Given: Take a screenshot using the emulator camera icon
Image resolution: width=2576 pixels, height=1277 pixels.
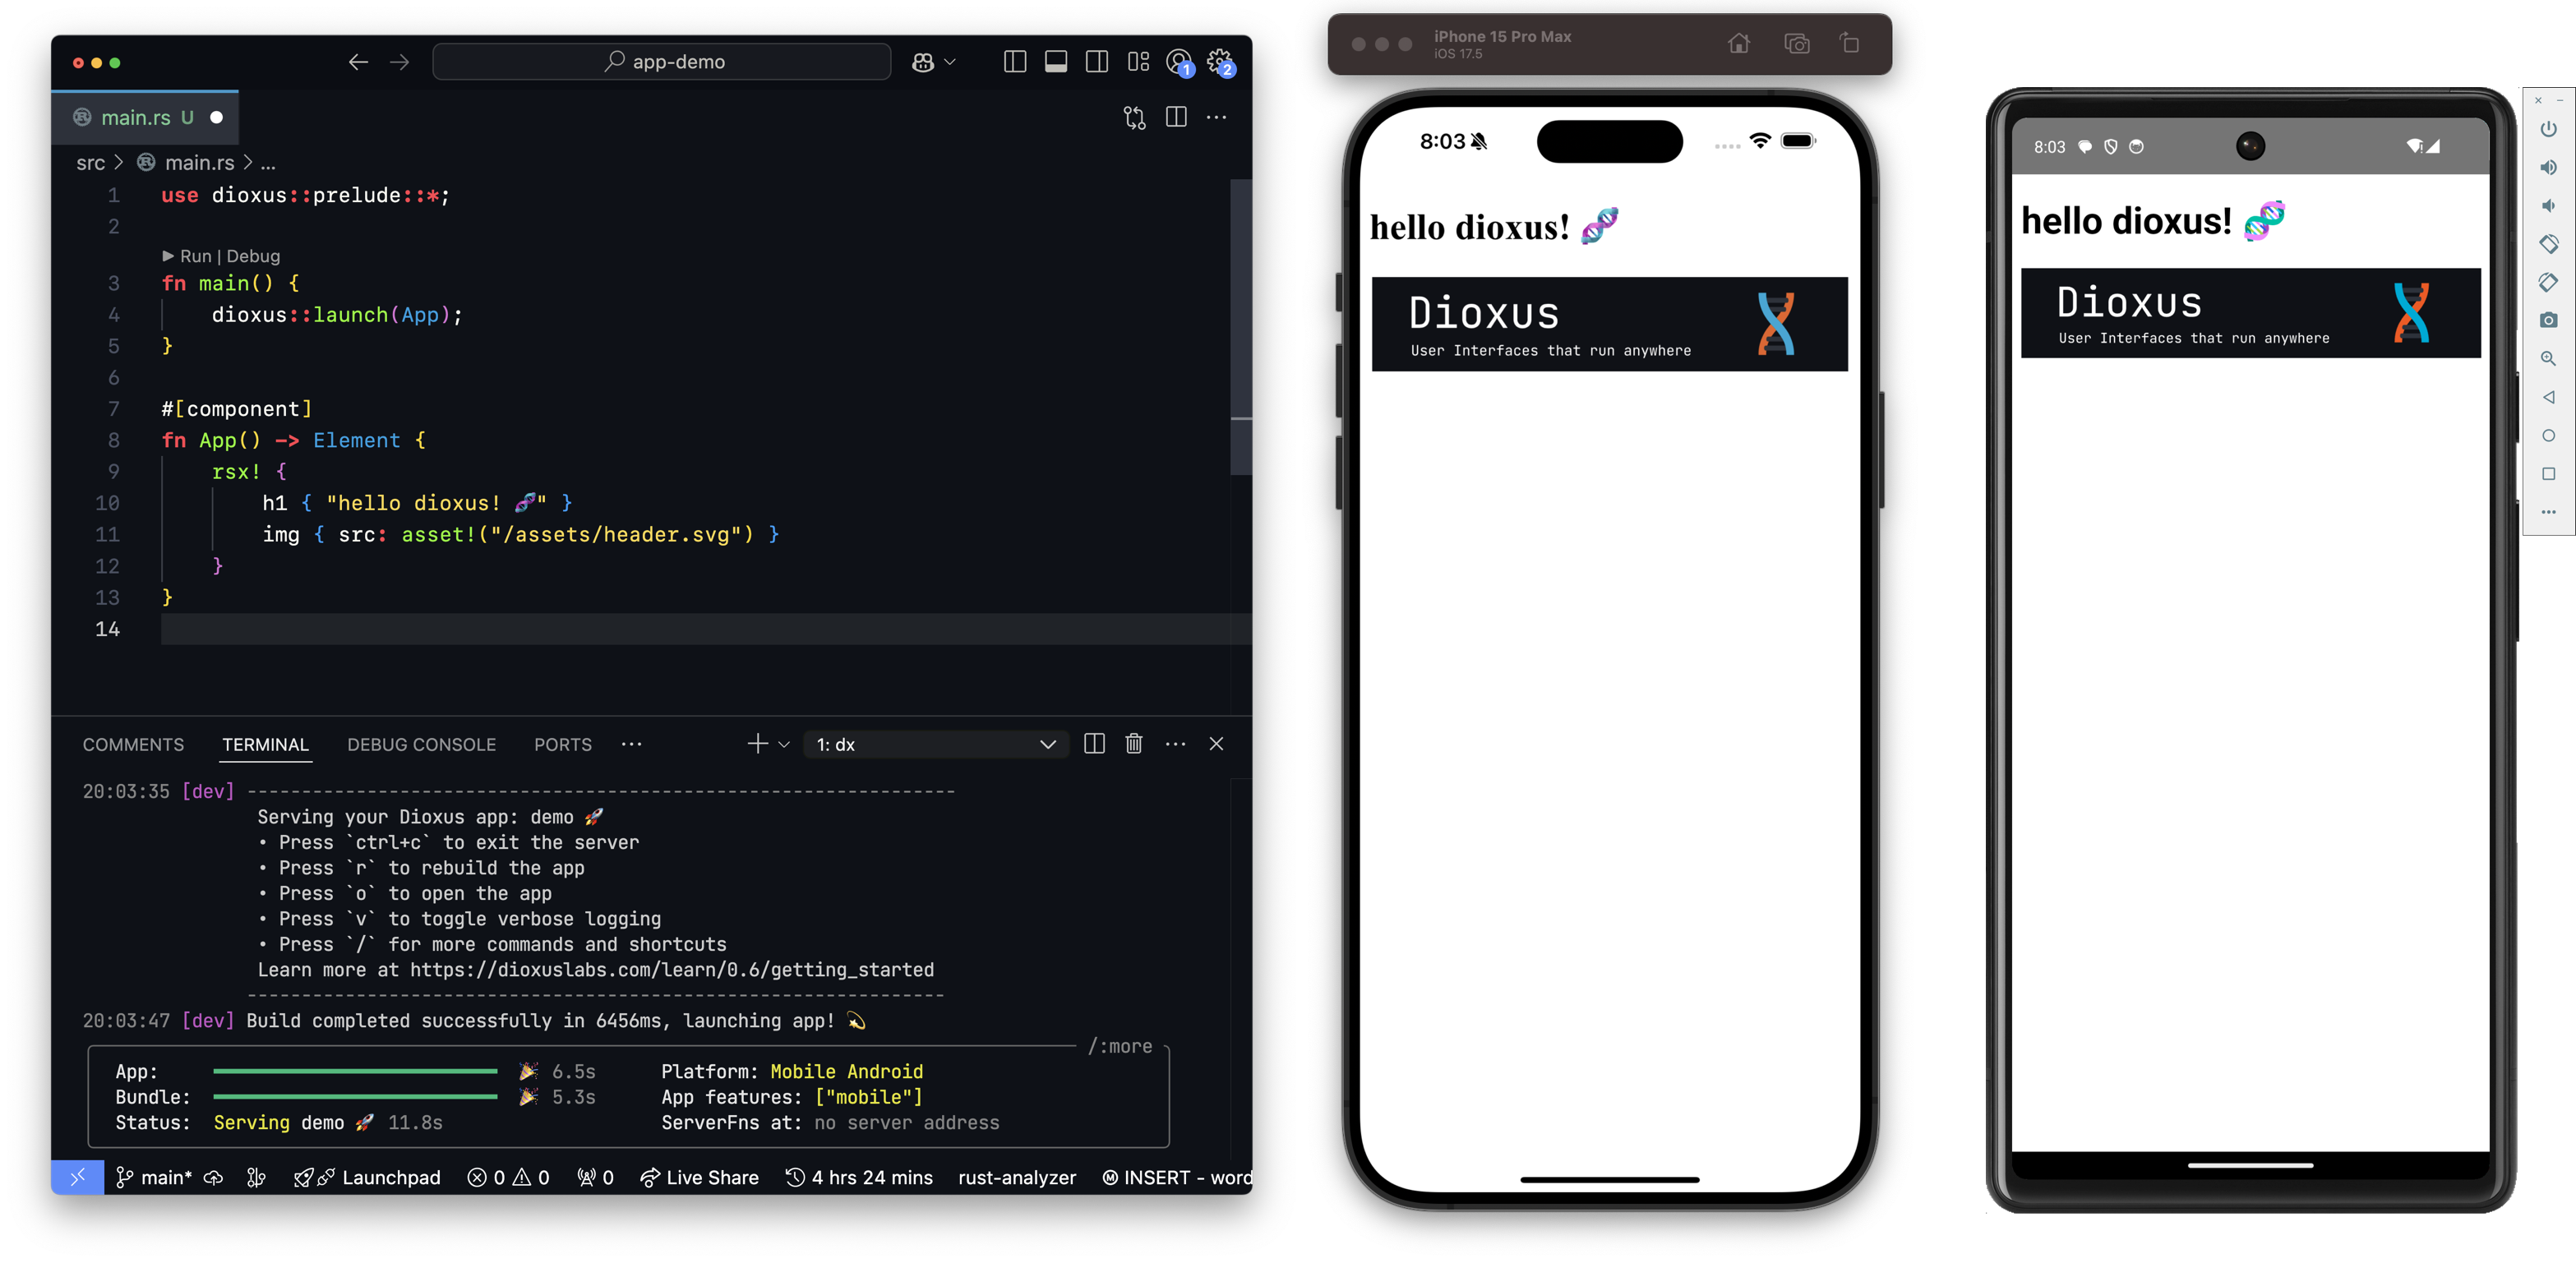Looking at the screenshot, I should pos(2548,320).
